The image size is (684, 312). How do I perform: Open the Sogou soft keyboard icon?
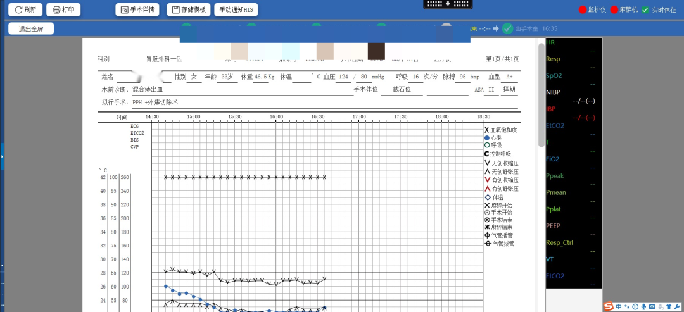click(x=652, y=306)
